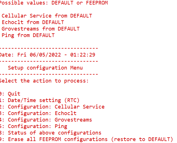Image resolution: width=177 pixels, height=143 pixels.
Task: Click Erase all FEEPROM configurations line
Action: click(86, 139)
